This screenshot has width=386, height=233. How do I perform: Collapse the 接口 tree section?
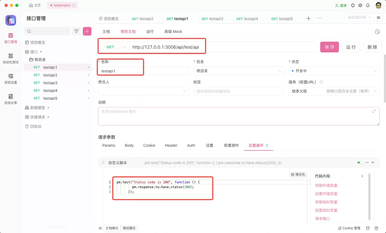(x=41, y=52)
